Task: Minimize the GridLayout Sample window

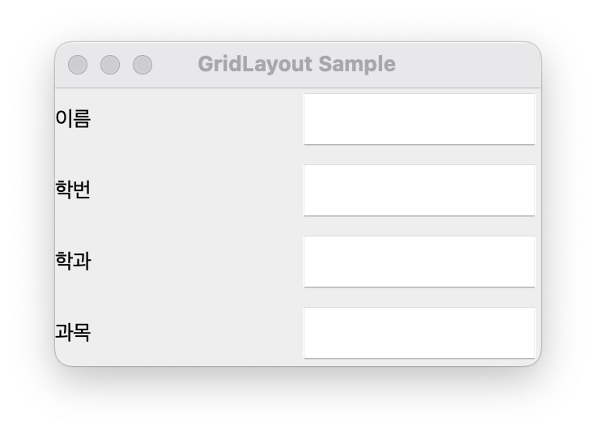Action: tap(110, 65)
